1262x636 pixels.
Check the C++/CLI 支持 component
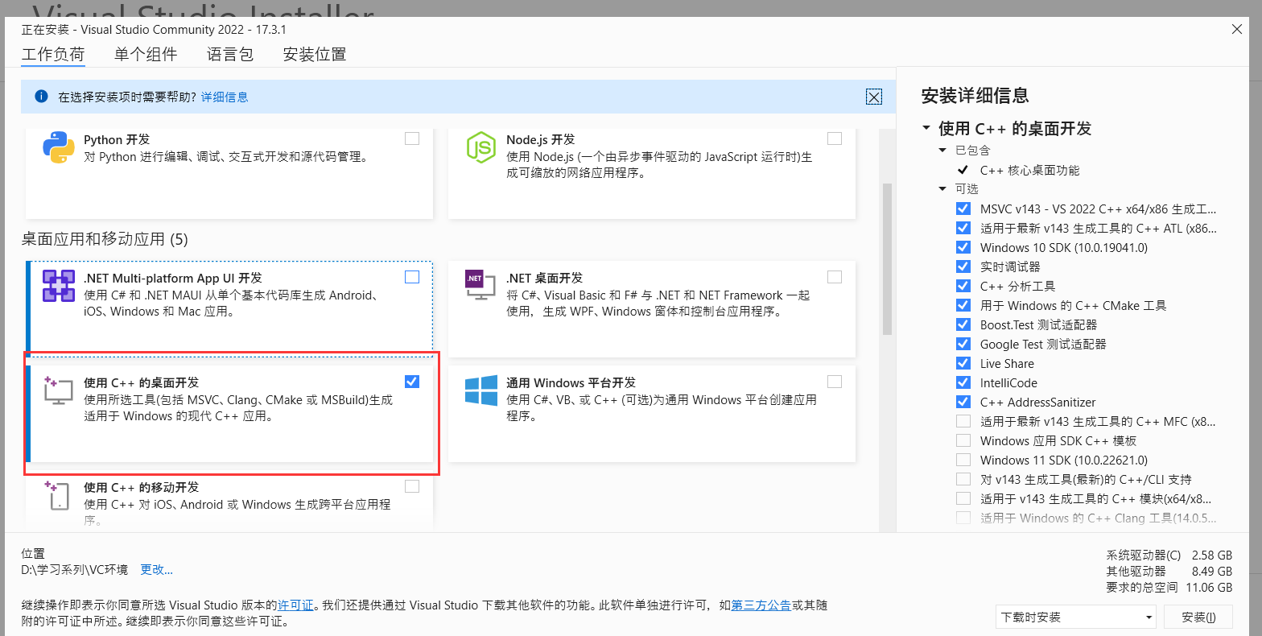tap(963, 479)
